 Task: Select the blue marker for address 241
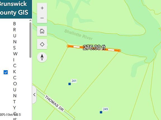click(x=70, y=84)
